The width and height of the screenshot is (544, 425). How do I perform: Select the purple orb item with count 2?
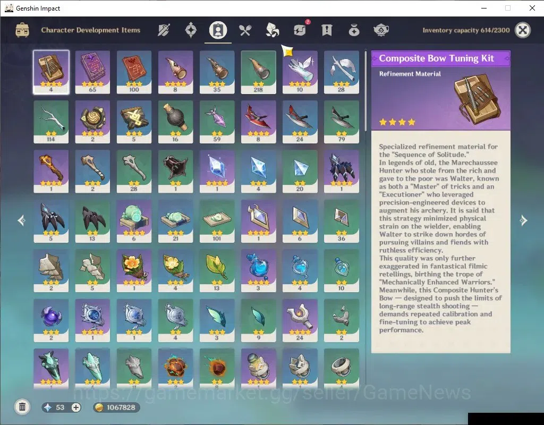coord(51,320)
